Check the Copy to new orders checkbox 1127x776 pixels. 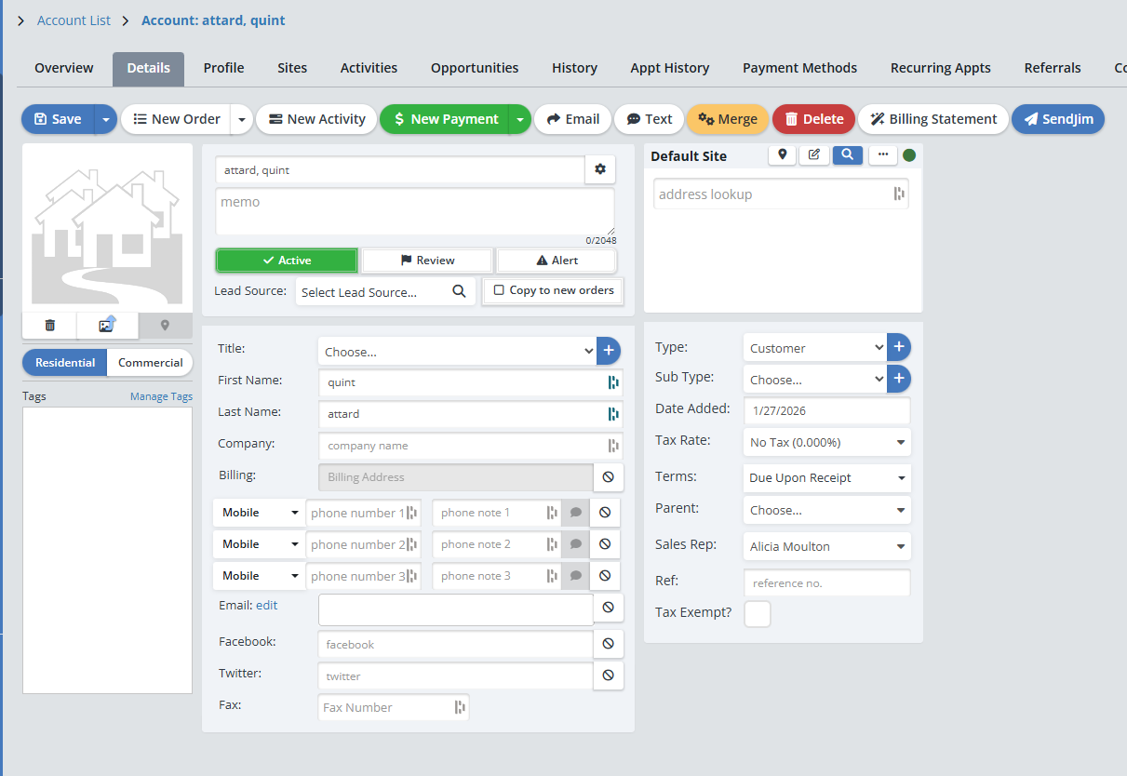pyautogui.click(x=500, y=290)
